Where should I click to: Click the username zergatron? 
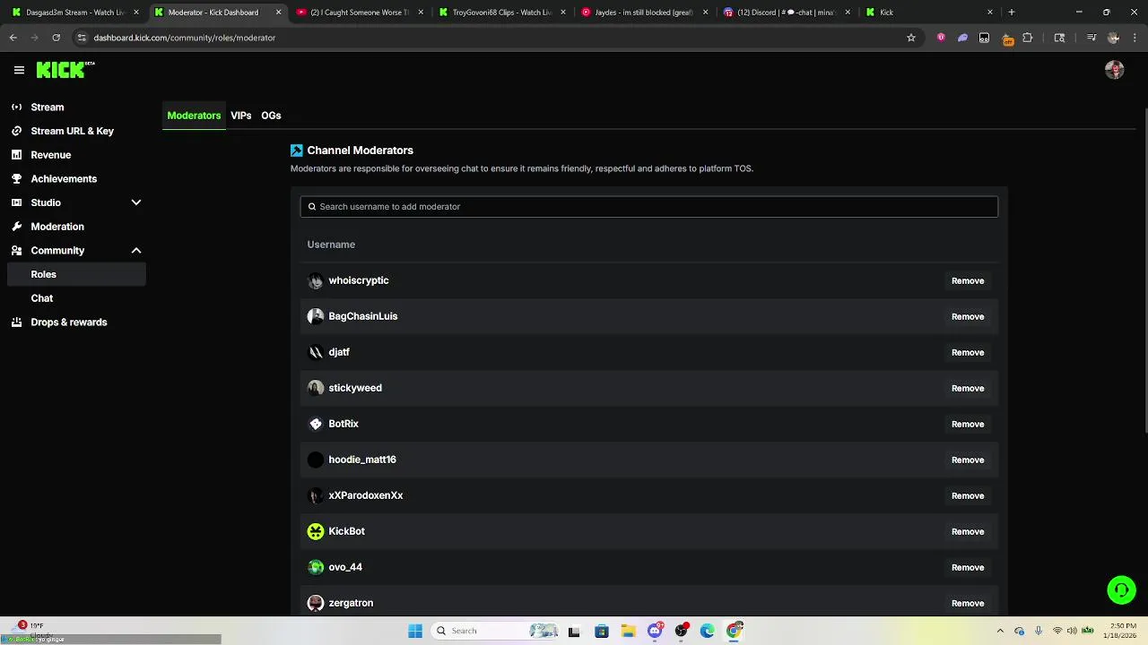pos(351,603)
